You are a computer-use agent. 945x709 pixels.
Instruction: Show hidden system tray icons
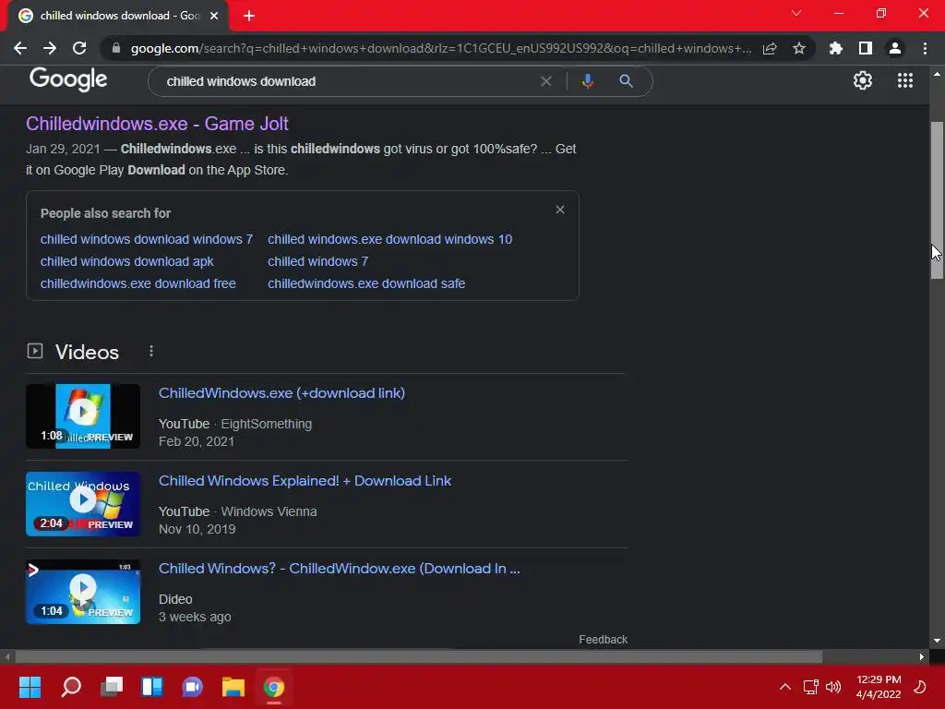[x=784, y=687]
